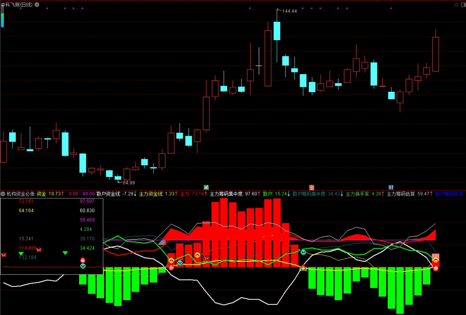Click the white 60.830 value in data box
Image resolution: width=466 pixels, height=315 pixels.
pos(87,210)
